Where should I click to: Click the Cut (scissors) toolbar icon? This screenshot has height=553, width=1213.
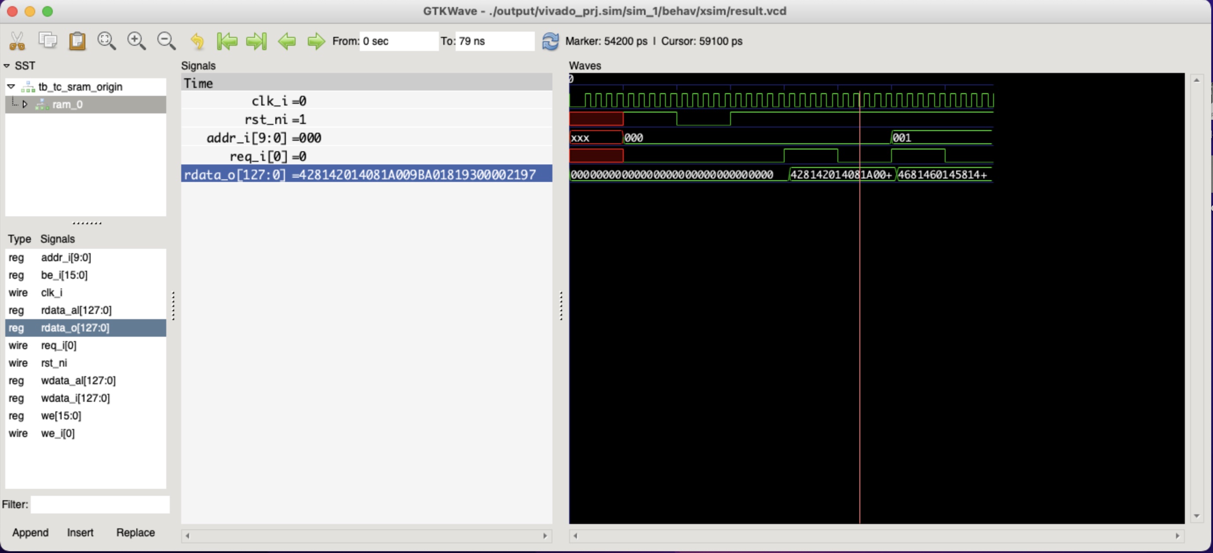[17, 41]
